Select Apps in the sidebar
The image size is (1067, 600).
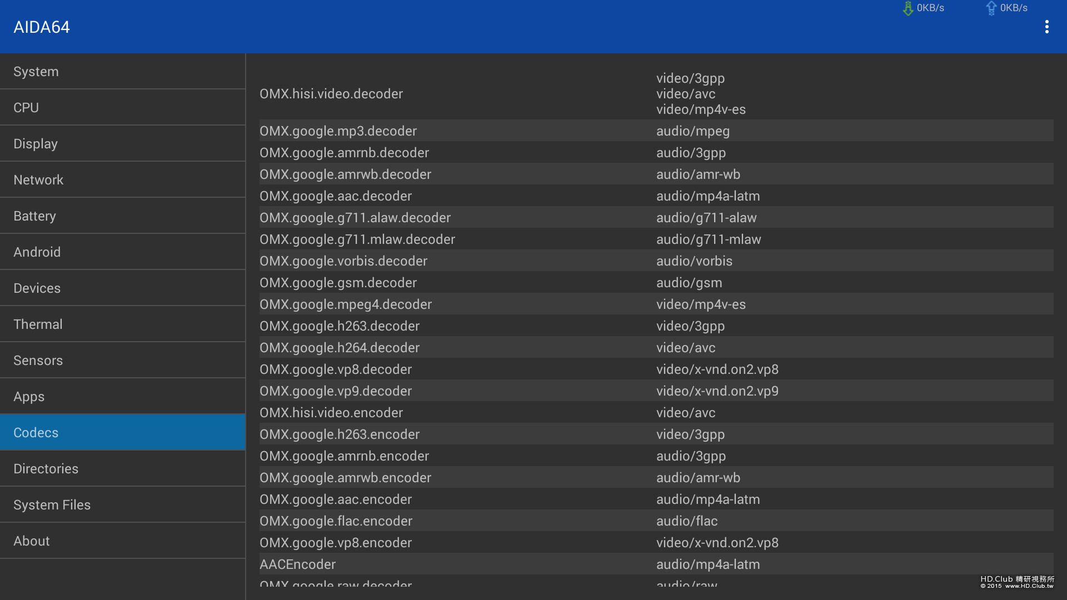122,397
